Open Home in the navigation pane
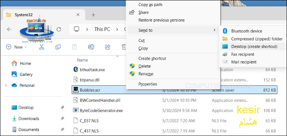Viewport: 287px width, 136px height. coord(25,63)
